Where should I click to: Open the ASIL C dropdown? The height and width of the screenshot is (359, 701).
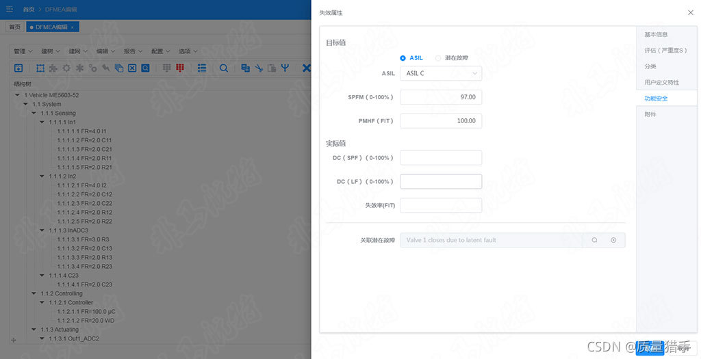click(441, 73)
